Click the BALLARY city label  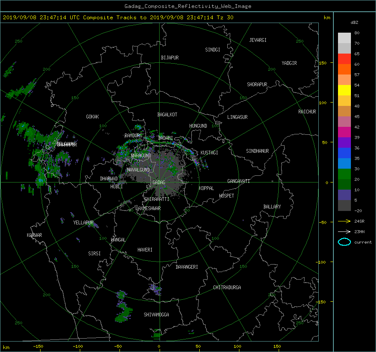pyautogui.click(x=272, y=207)
